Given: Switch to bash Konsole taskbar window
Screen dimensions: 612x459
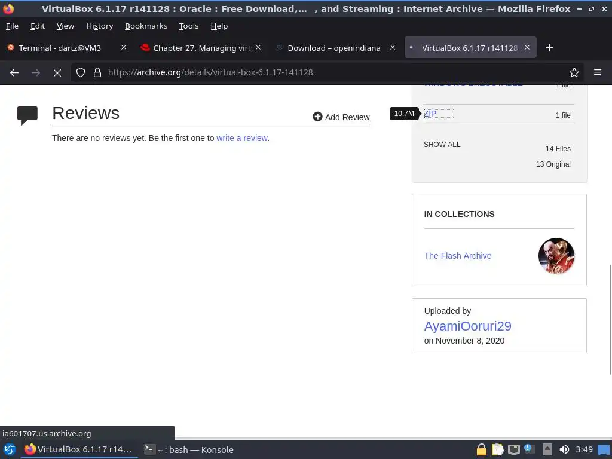Looking at the screenshot, I should click(189, 449).
